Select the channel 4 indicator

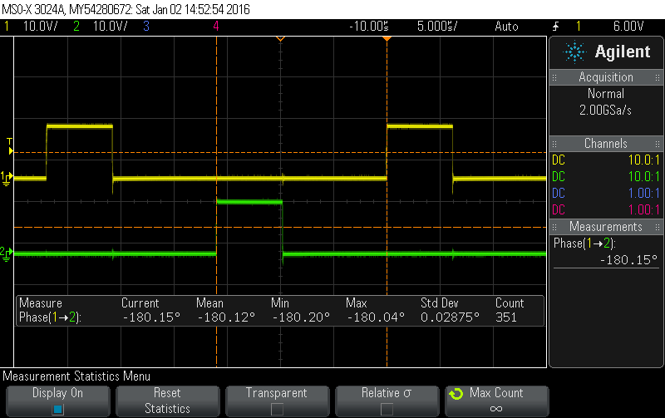click(x=216, y=27)
